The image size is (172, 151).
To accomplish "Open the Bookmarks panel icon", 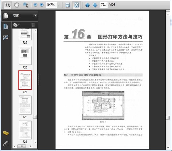I will tap(5, 27).
